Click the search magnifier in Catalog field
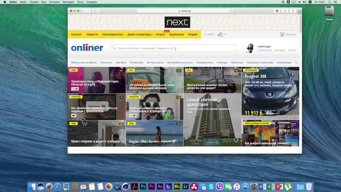 [114, 48]
